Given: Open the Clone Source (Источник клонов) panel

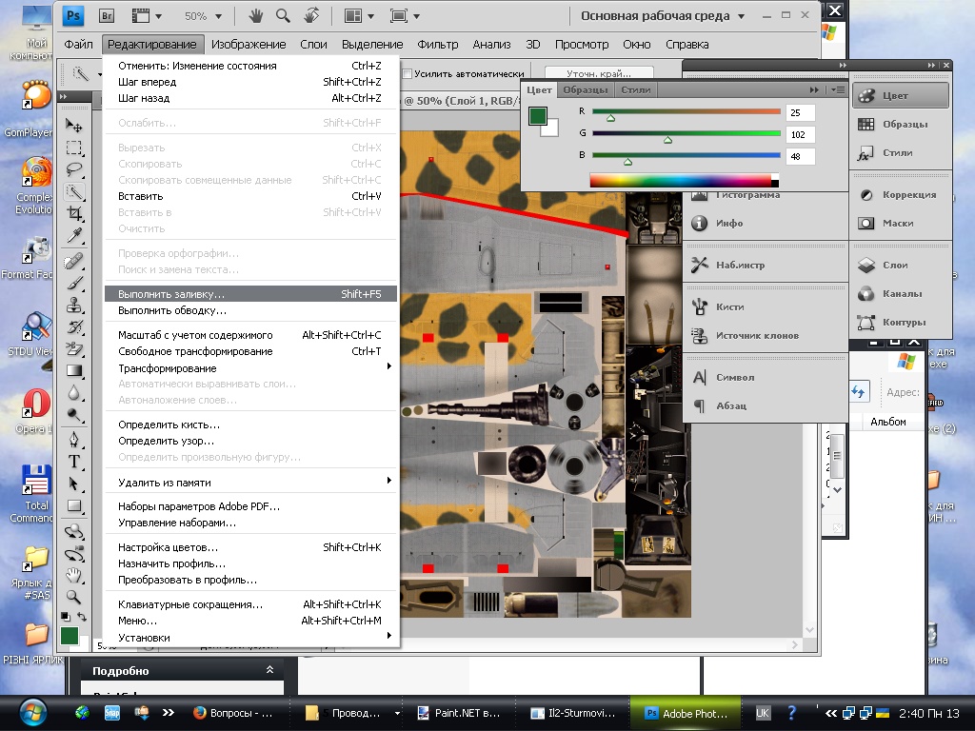Looking at the screenshot, I should tap(756, 336).
